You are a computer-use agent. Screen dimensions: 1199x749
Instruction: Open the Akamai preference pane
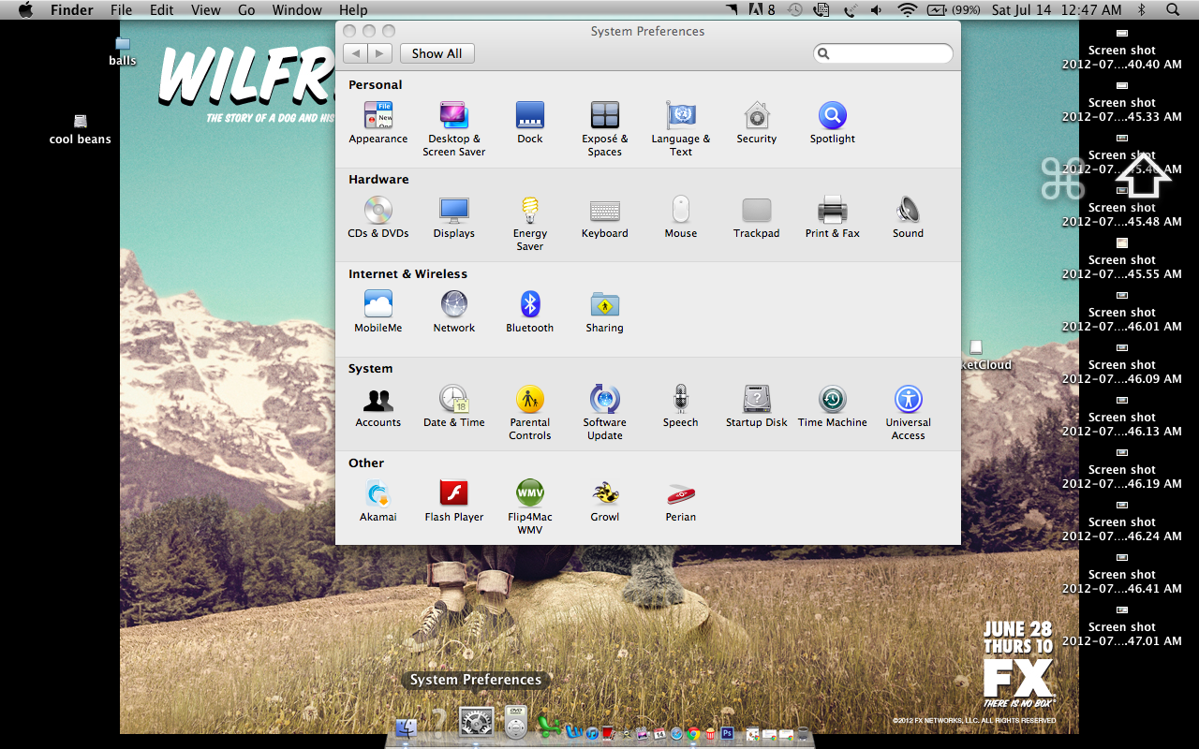(x=378, y=501)
